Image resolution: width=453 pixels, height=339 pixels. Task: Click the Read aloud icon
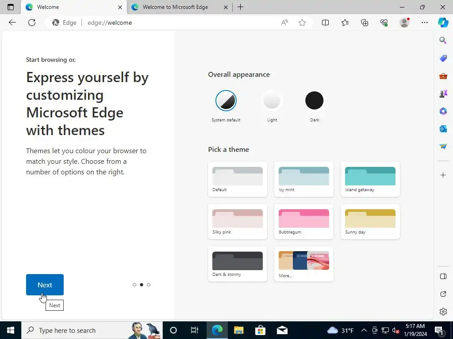tap(284, 23)
